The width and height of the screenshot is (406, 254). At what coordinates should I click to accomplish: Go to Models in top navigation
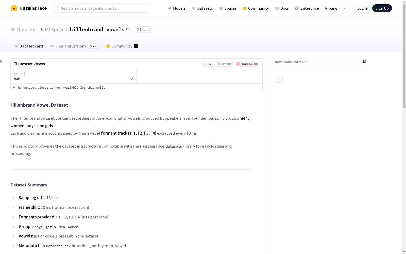click(177, 8)
